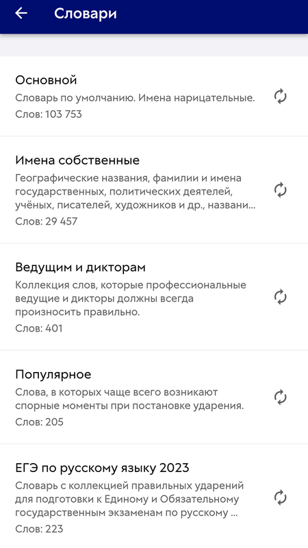Tap word count Слов: 223
The image size is (308, 548).
(x=39, y=529)
